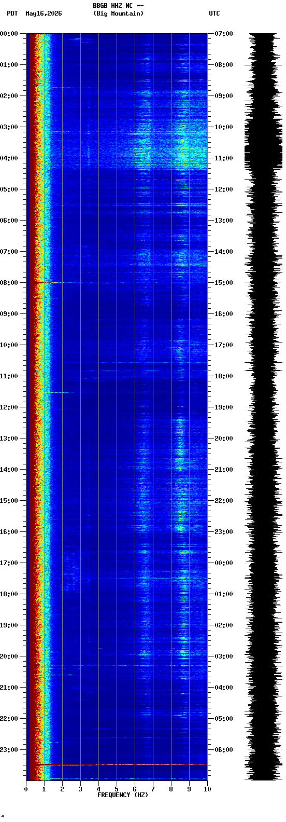Click the 16:00 PDT time label
This screenshot has height=822, width=286.
point(9,532)
